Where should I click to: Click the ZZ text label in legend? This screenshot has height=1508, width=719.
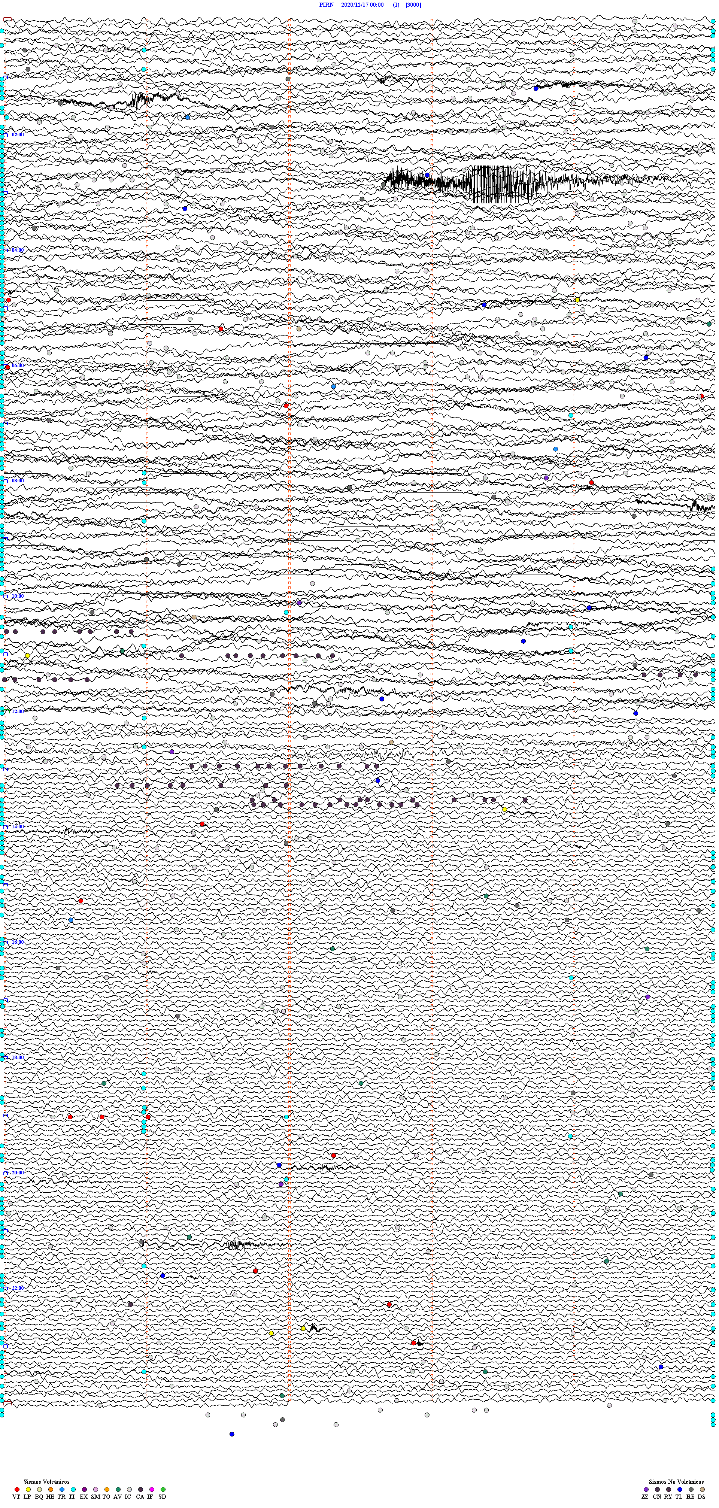[x=645, y=1496]
